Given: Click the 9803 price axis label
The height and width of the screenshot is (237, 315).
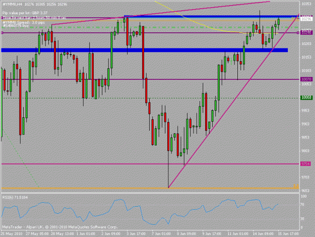Looking at the screenshot, I should (306, 151).
